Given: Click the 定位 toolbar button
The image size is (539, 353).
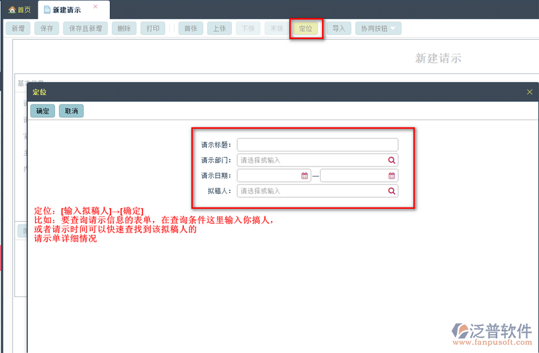Looking at the screenshot, I should (306, 28).
